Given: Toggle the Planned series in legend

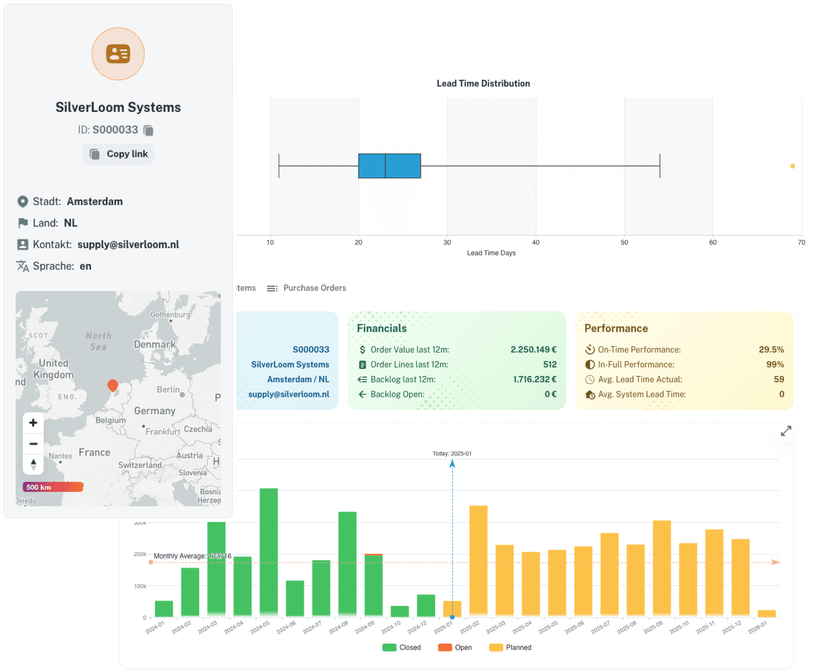Looking at the screenshot, I should point(510,647).
